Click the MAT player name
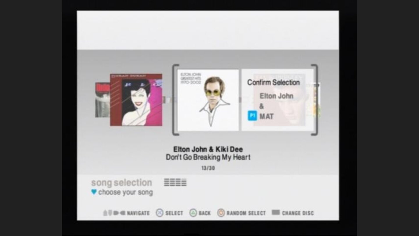The image size is (419, 236). 266,116
